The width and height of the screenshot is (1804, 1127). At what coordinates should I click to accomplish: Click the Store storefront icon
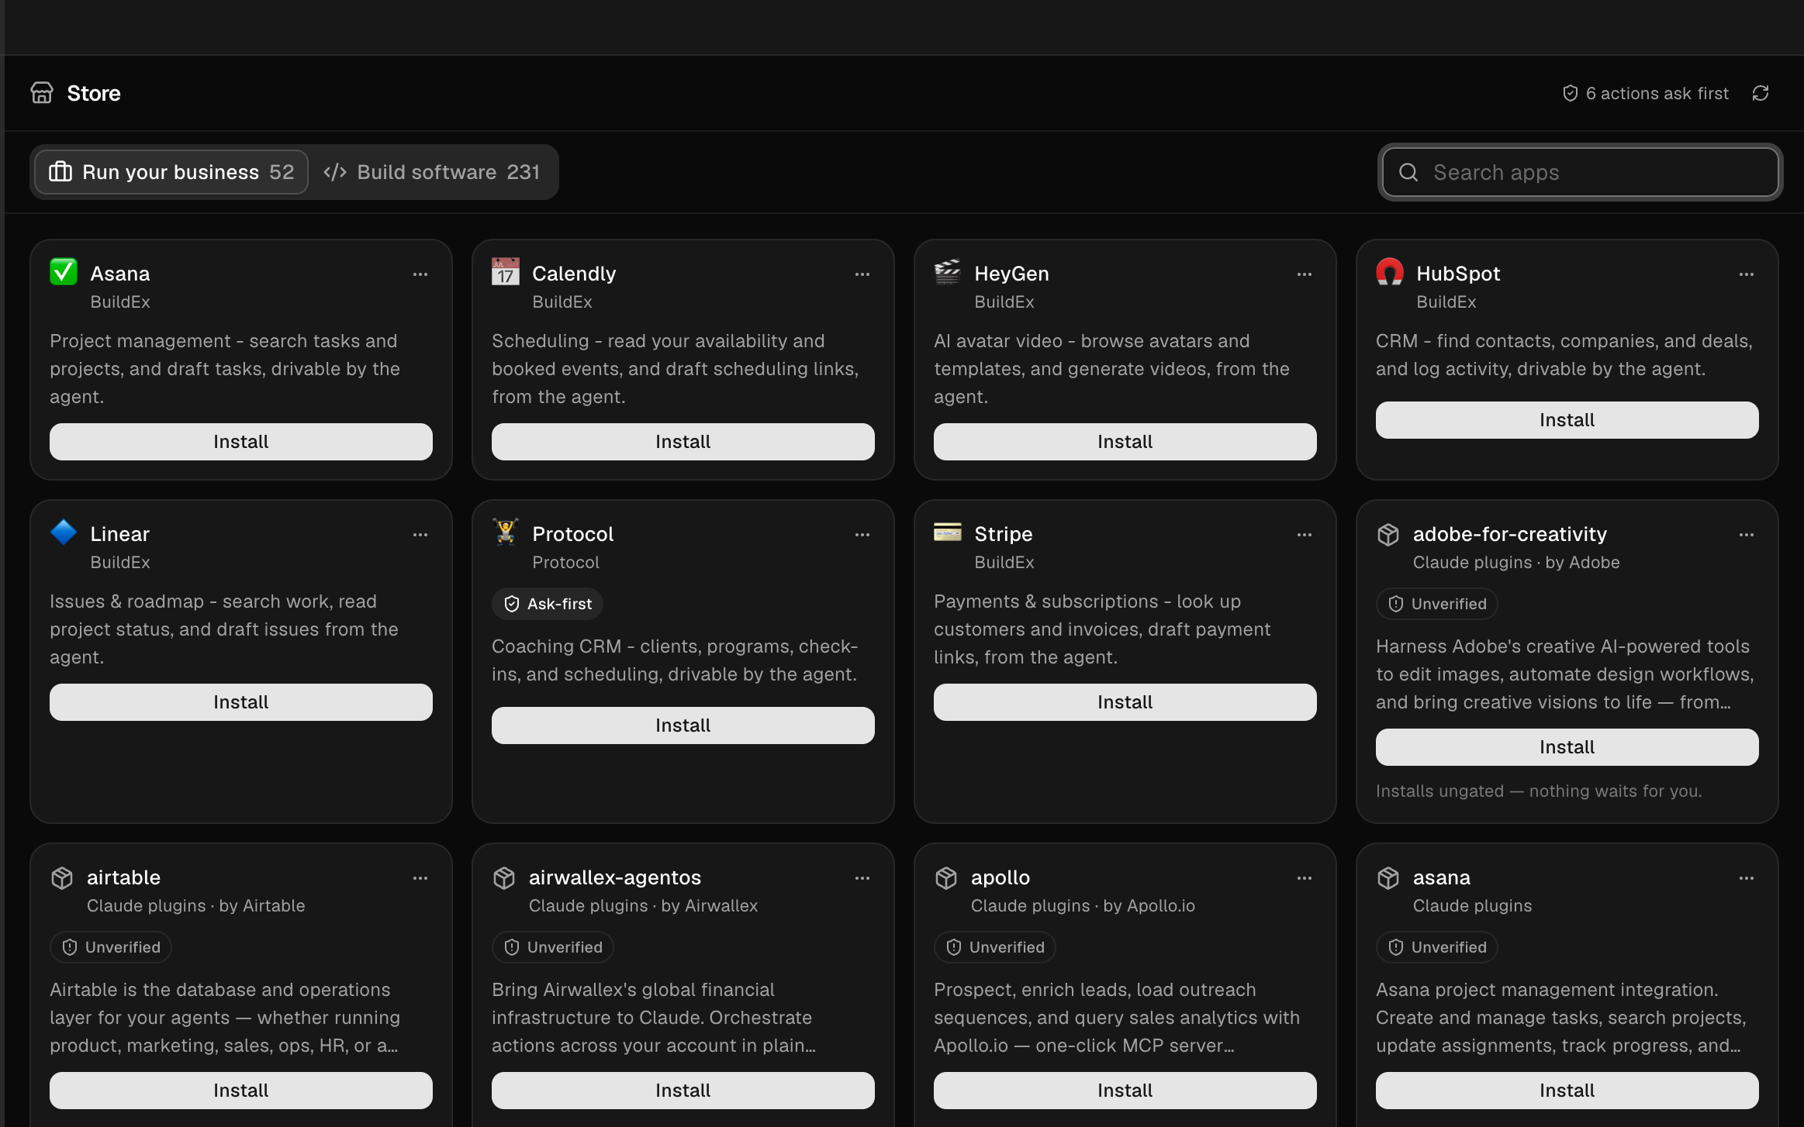pos(42,93)
